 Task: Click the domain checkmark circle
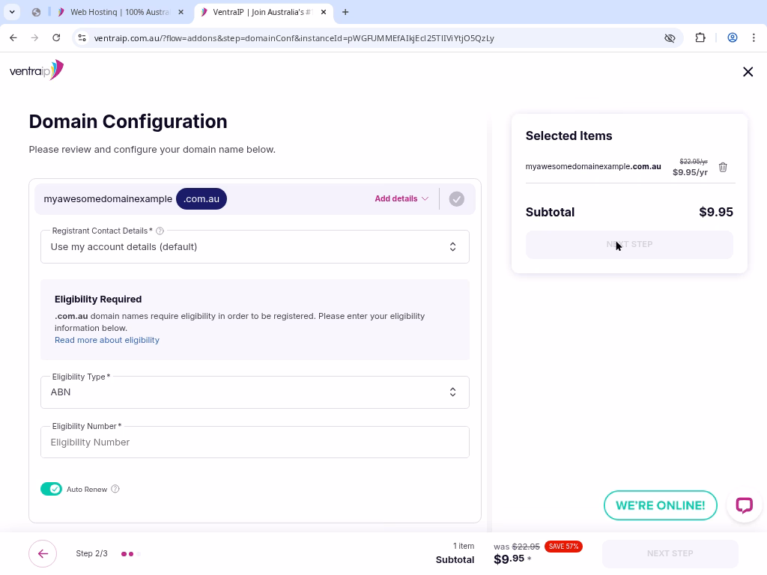[x=456, y=198]
